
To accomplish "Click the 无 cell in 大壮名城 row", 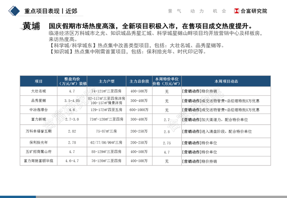I will (x=167, y=91).
